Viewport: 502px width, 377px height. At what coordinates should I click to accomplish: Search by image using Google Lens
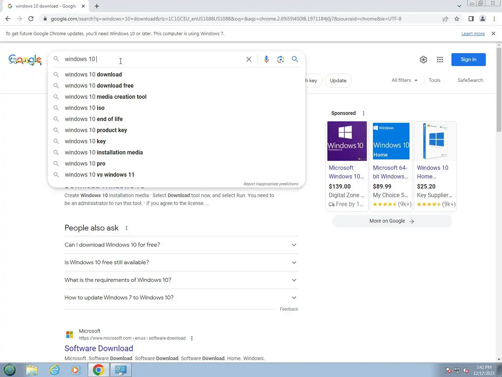click(281, 59)
